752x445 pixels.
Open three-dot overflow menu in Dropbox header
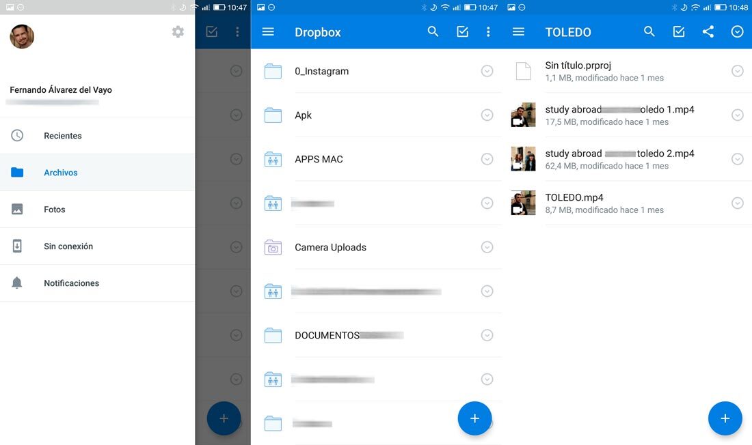click(488, 32)
